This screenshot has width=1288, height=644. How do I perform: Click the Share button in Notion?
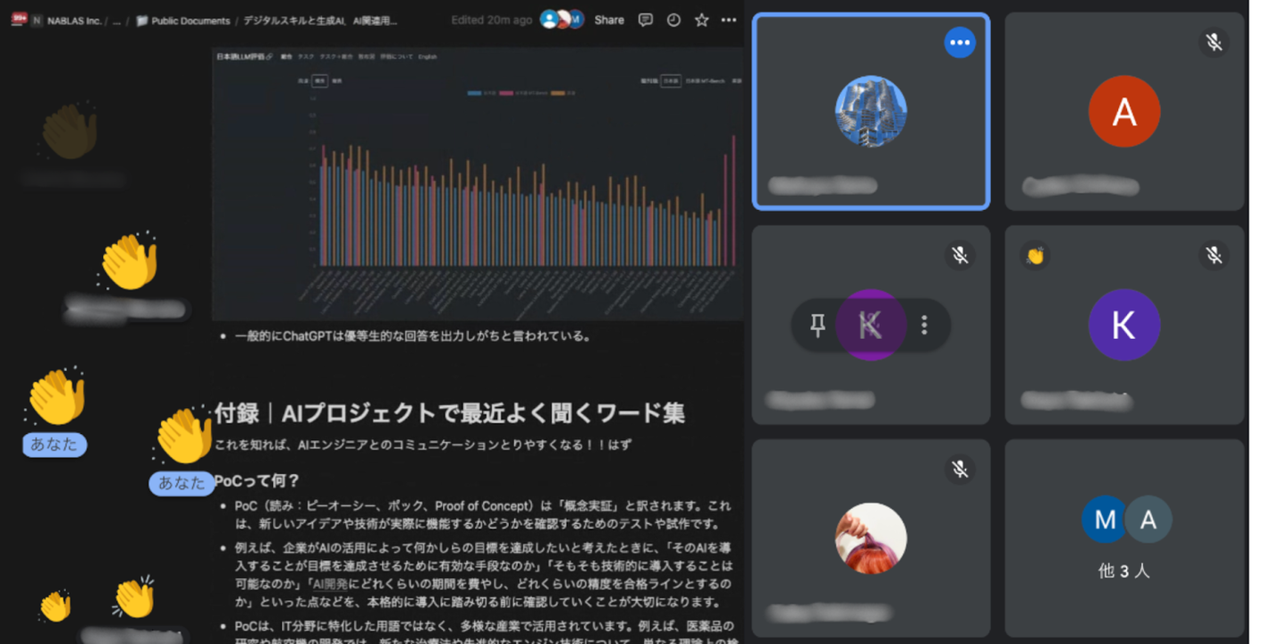click(609, 20)
